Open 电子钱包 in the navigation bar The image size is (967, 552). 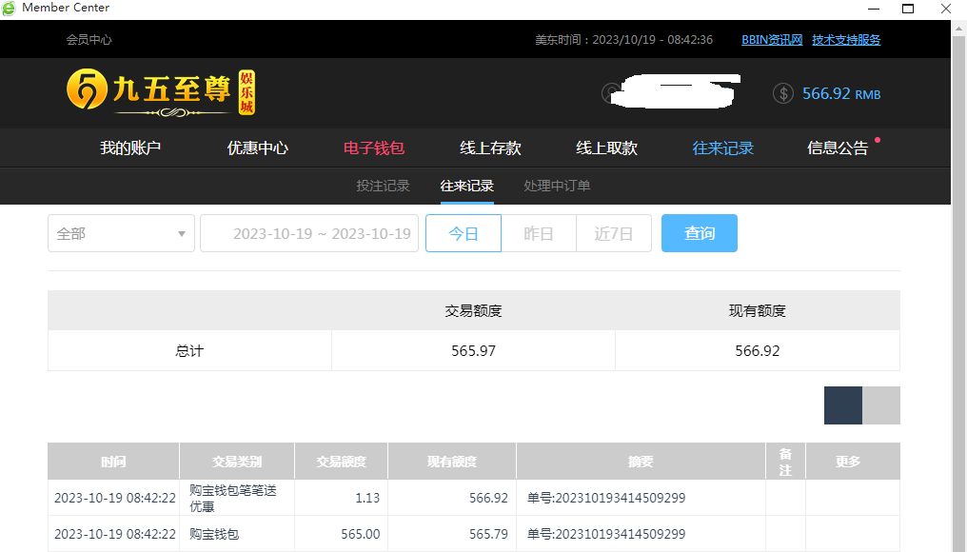pos(374,148)
